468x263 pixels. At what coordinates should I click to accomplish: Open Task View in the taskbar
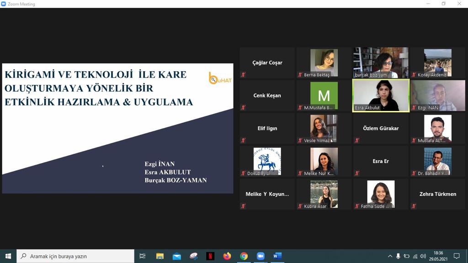coord(143,256)
